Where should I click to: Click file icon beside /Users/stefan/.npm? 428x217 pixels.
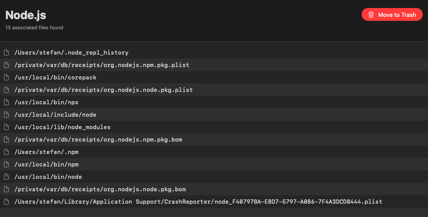coord(6,152)
